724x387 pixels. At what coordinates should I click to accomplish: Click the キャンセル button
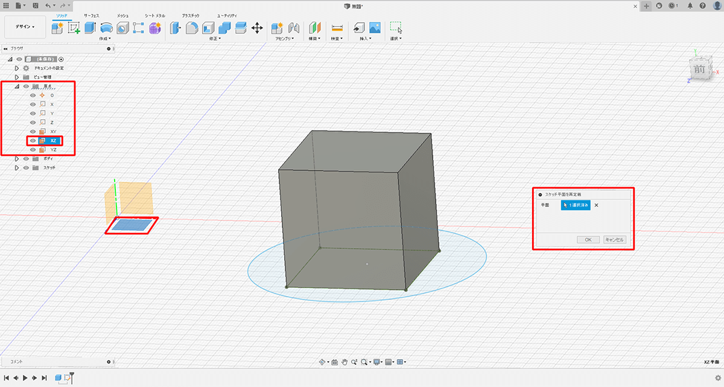point(615,240)
